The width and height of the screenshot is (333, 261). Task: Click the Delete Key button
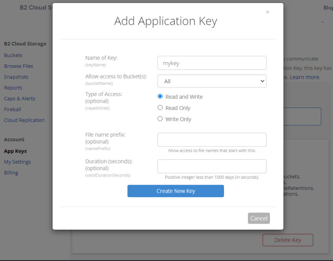pyautogui.click(x=288, y=240)
